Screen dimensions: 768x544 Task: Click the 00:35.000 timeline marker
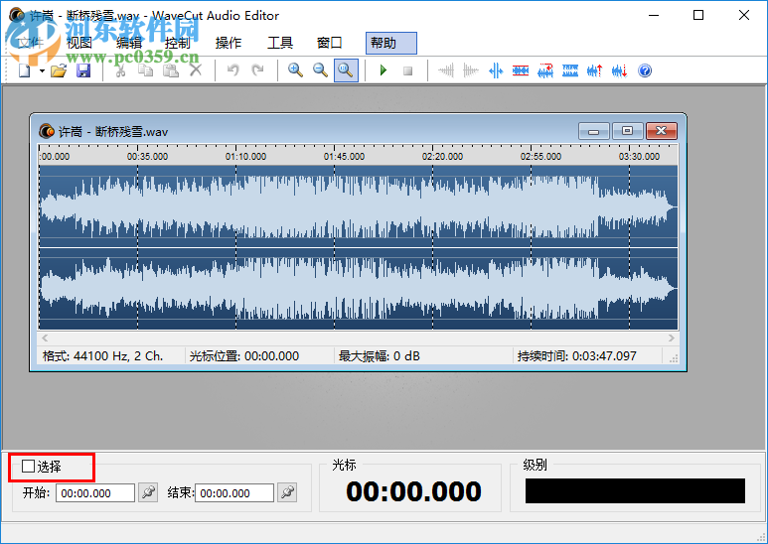[147, 157]
